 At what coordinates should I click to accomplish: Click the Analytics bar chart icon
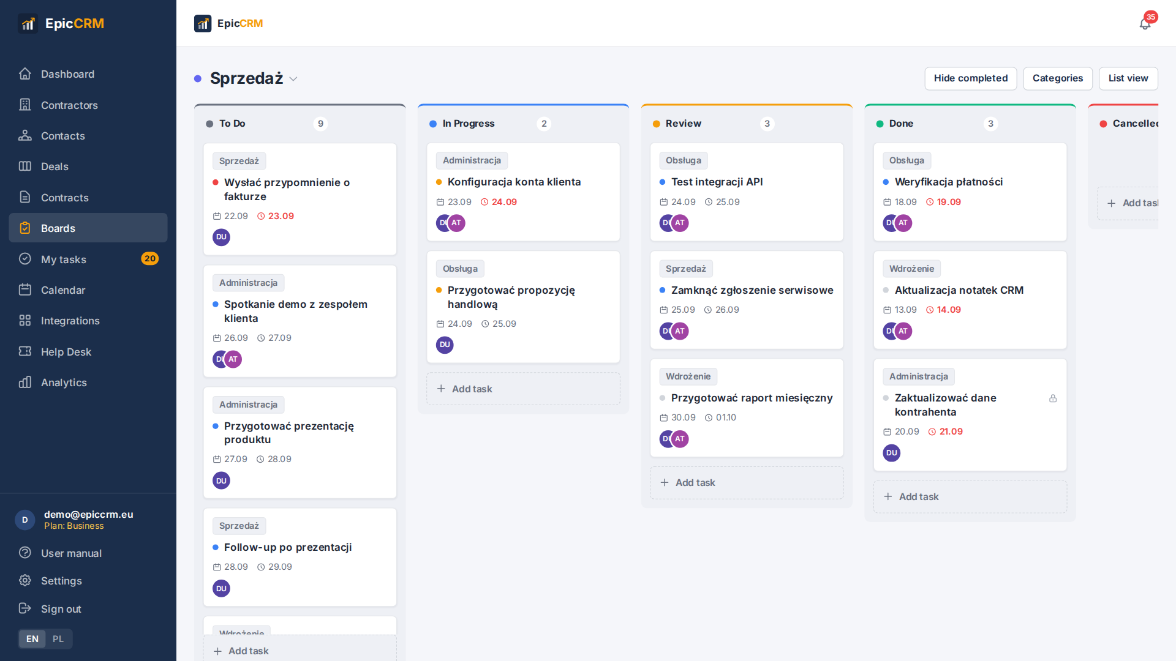[25, 382]
